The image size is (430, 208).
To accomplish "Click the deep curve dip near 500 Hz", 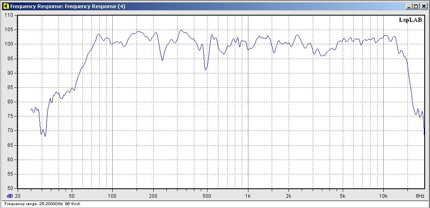I will coord(205,70).
